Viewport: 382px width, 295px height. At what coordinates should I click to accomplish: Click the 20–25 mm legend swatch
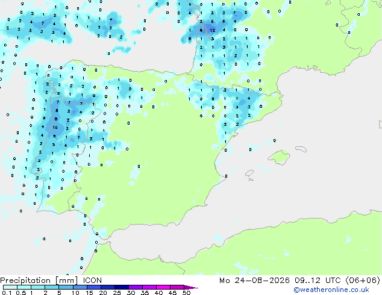point(107,287)
